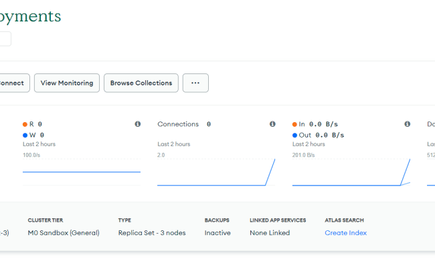Open the R/W operations line chart
This screenshot has height=267, width=435.
point(82,172)
